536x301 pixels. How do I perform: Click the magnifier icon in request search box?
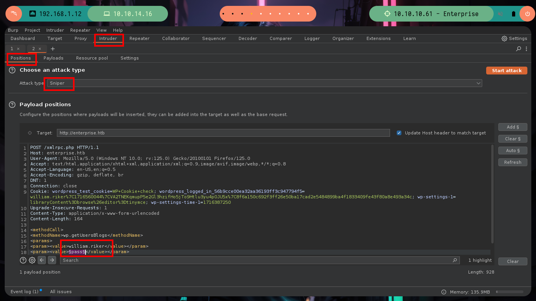point(455,260)
